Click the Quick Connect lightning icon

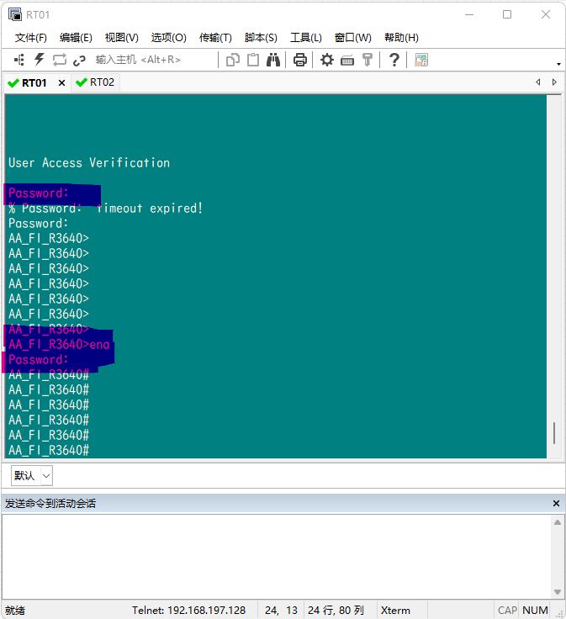(x=39, y=60)
